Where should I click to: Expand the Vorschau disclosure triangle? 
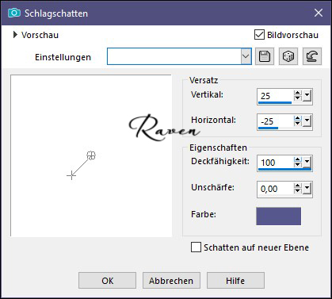click(15, 35)
